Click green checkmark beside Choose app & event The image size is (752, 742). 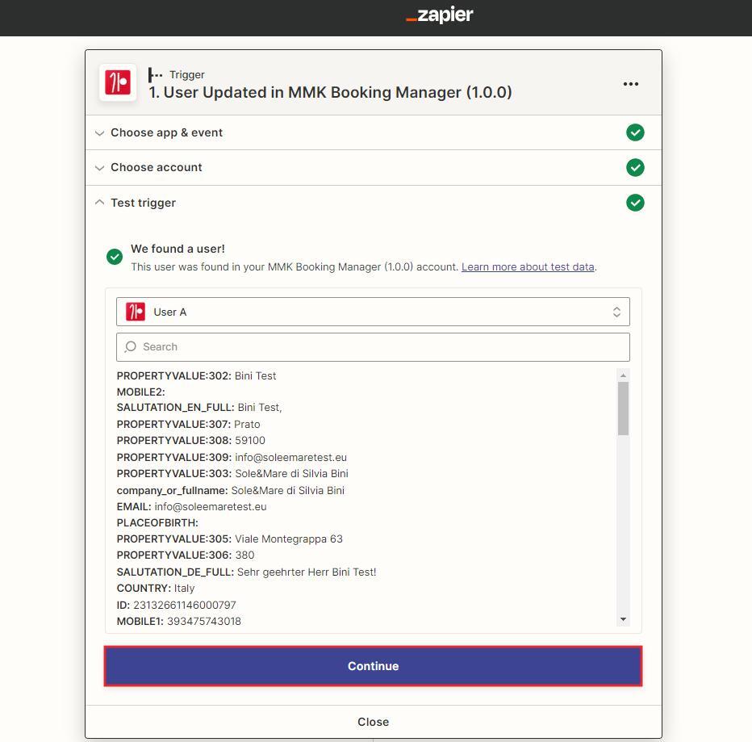pyautogui.click(x=635, y=132)
